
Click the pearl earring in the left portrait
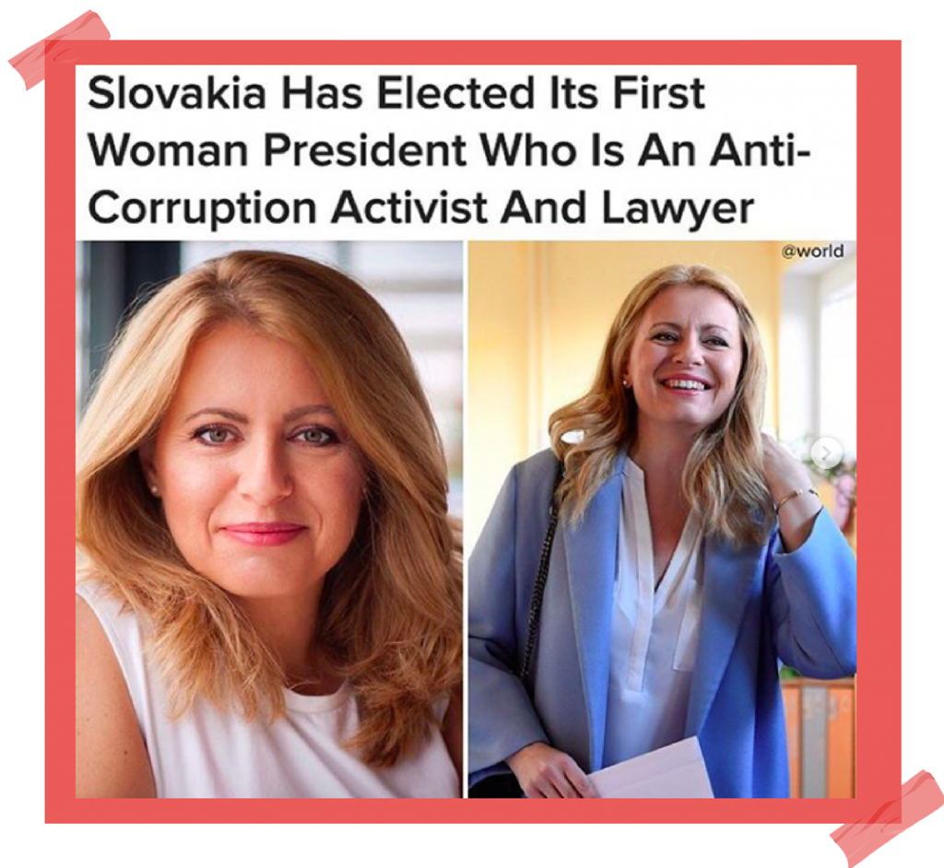(x=153, y=490)
